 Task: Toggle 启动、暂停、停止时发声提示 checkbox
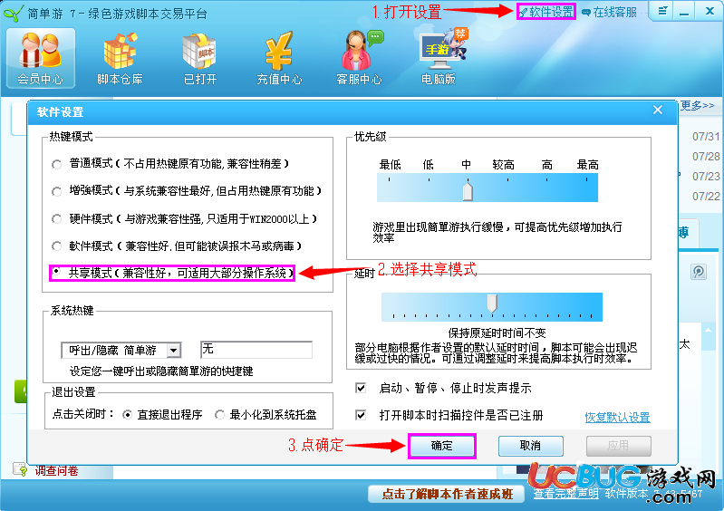[361, 388]
